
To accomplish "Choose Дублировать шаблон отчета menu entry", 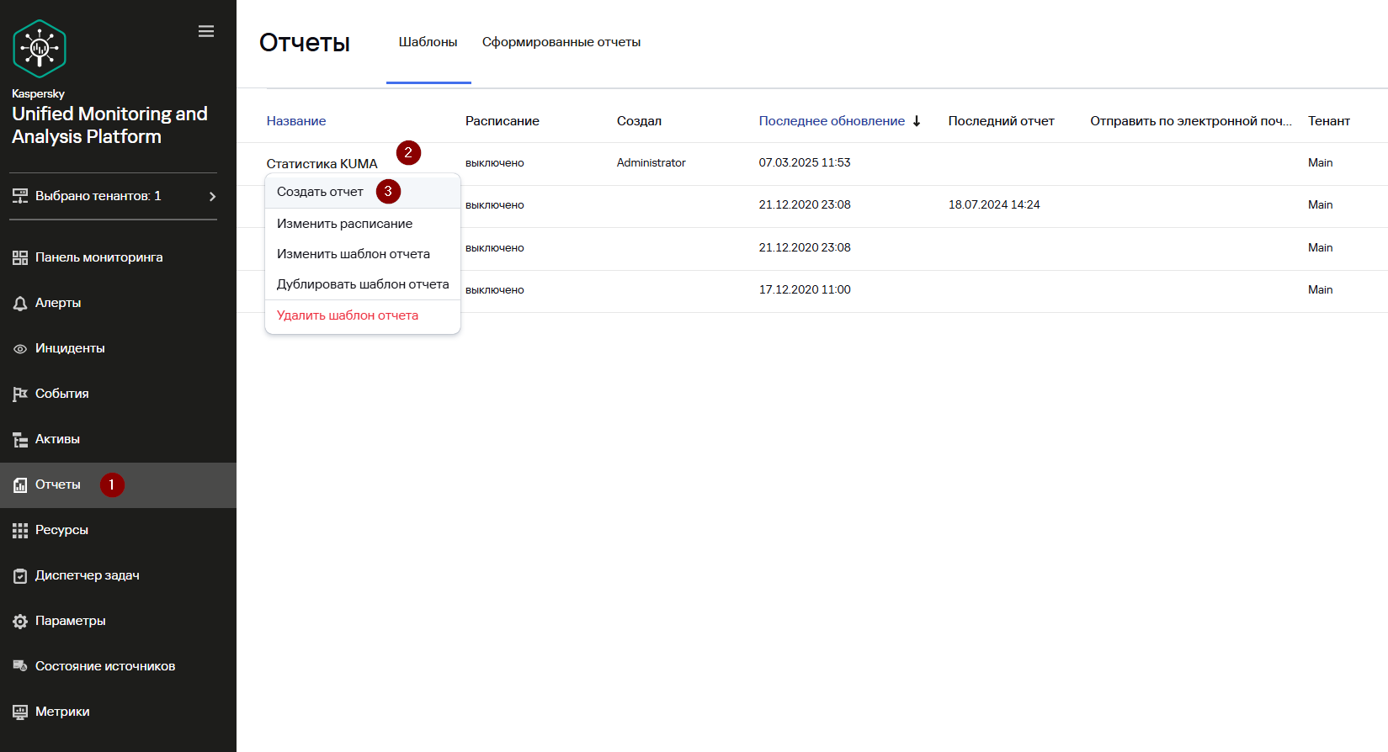I will (x=363, y=284).
